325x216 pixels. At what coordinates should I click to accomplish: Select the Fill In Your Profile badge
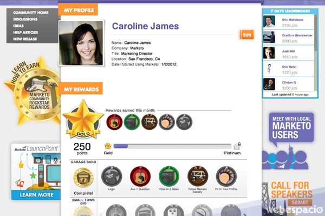pyautogui.click(x=226, y=176)
